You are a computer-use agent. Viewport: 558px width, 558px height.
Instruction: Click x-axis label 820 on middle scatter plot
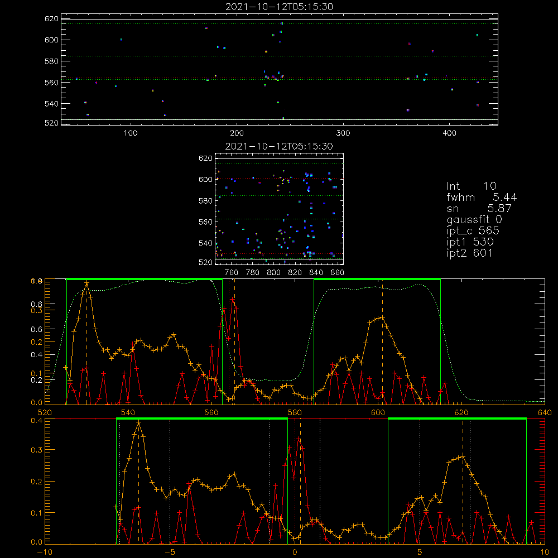pyautogui.click(x=295, y=273)
